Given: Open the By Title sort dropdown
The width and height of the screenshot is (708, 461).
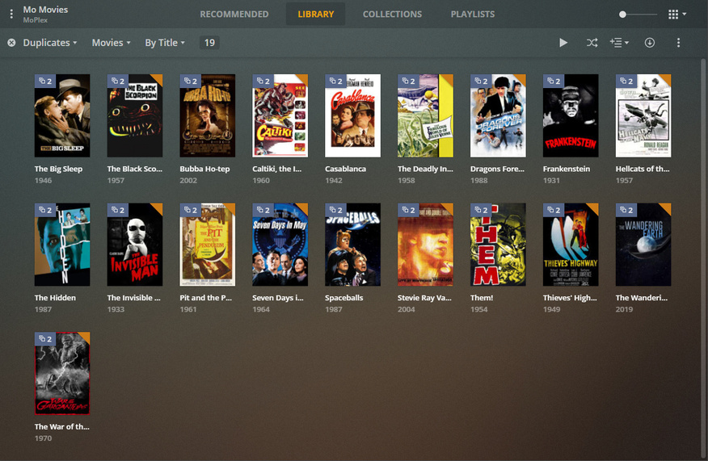Looking at the screenshot, I should pyautogui.click(x=165, y=43).
